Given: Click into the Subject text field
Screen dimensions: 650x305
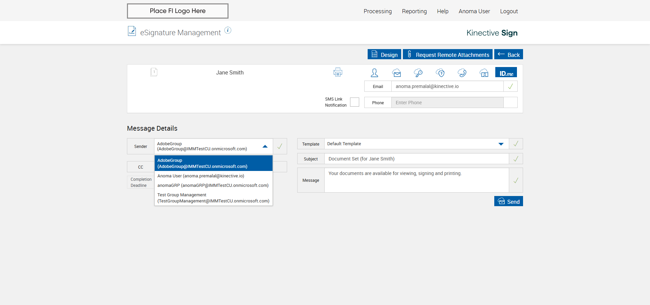Looking at the screenshot, I should (x=416, y=159).
